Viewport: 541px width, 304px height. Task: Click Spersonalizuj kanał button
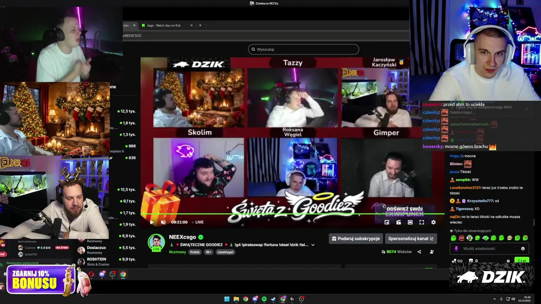tap(411, 239)
